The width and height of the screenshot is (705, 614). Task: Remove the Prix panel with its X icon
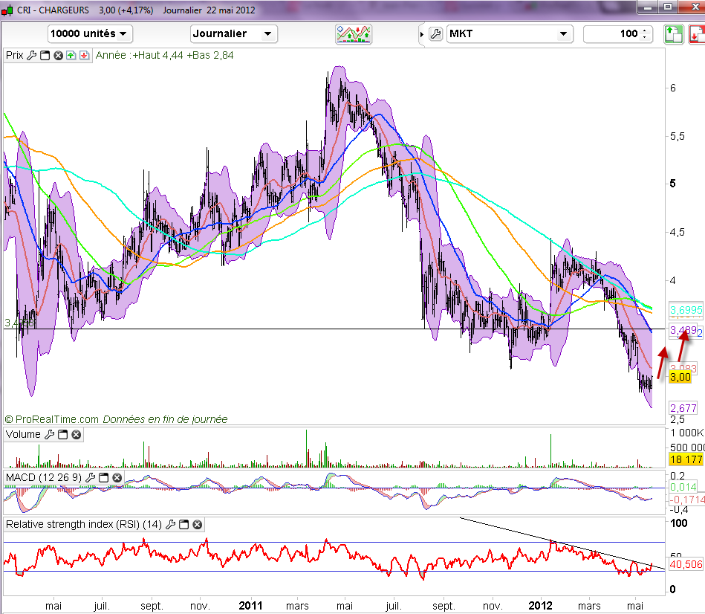(58, 55)
